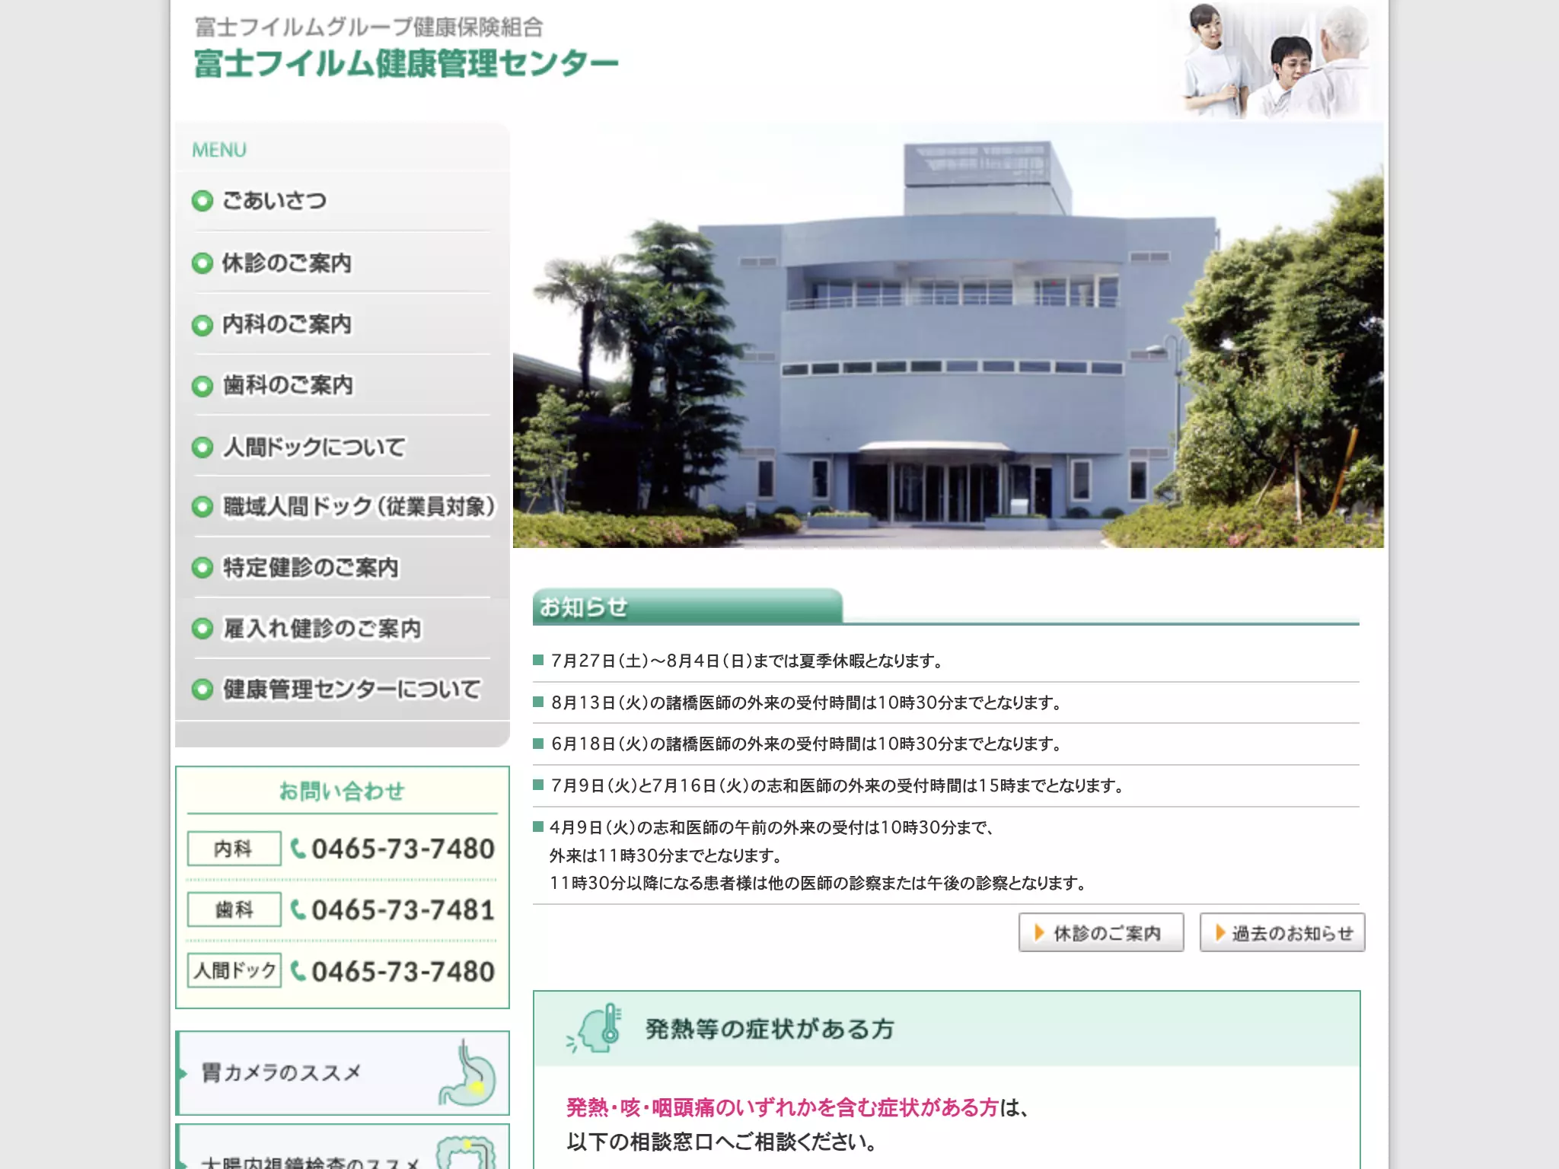
Task: Click the phone icon next to 歯科 number
Action: coord(298,909)
